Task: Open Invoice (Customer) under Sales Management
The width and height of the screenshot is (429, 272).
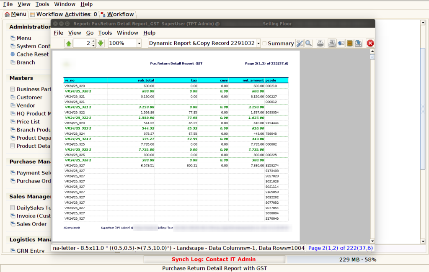Action: [30, 216]
